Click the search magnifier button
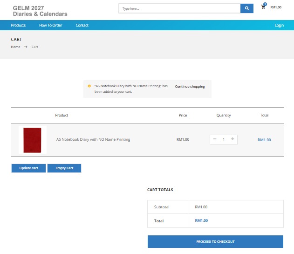This screenshot has width=294, height=254. 247,8
